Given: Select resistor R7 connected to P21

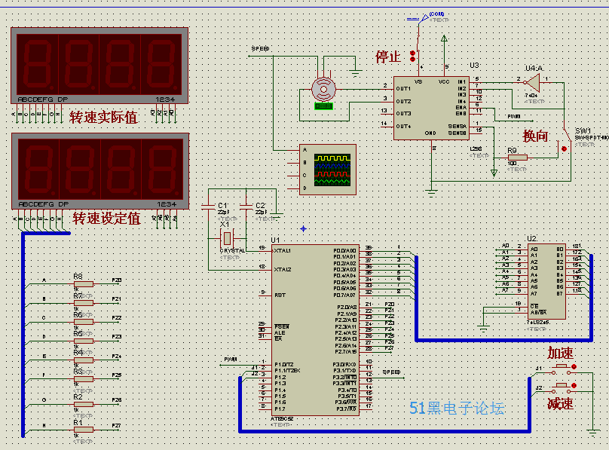Looking at the screenshot, I should point(84,303).
